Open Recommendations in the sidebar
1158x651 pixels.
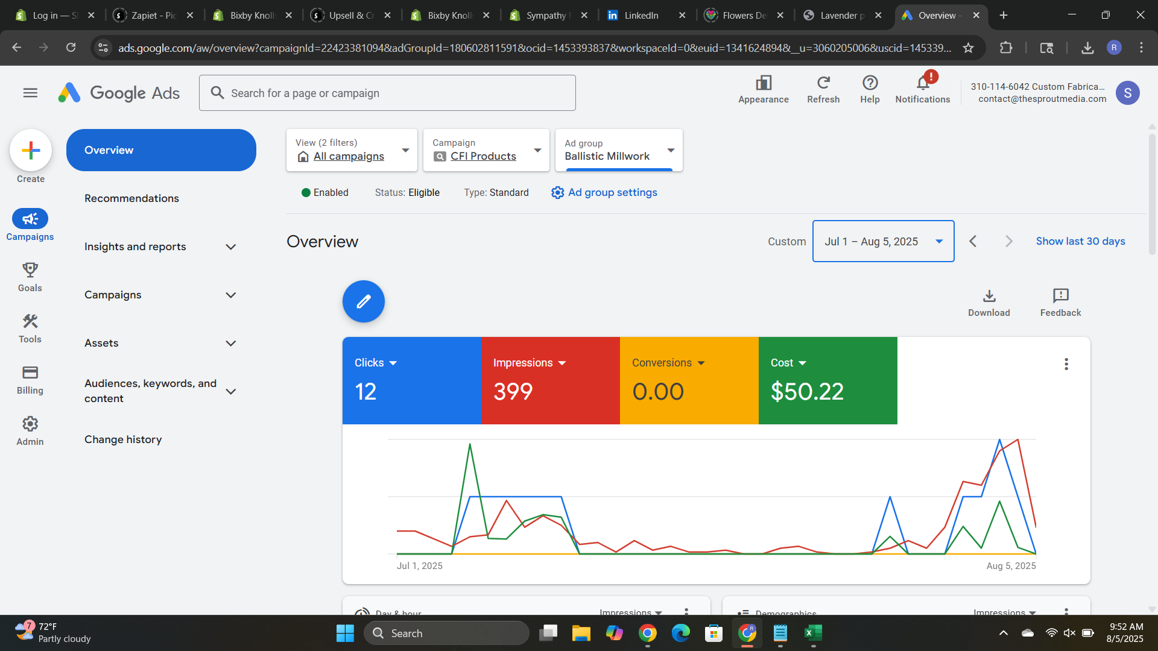tap(131, 198)
